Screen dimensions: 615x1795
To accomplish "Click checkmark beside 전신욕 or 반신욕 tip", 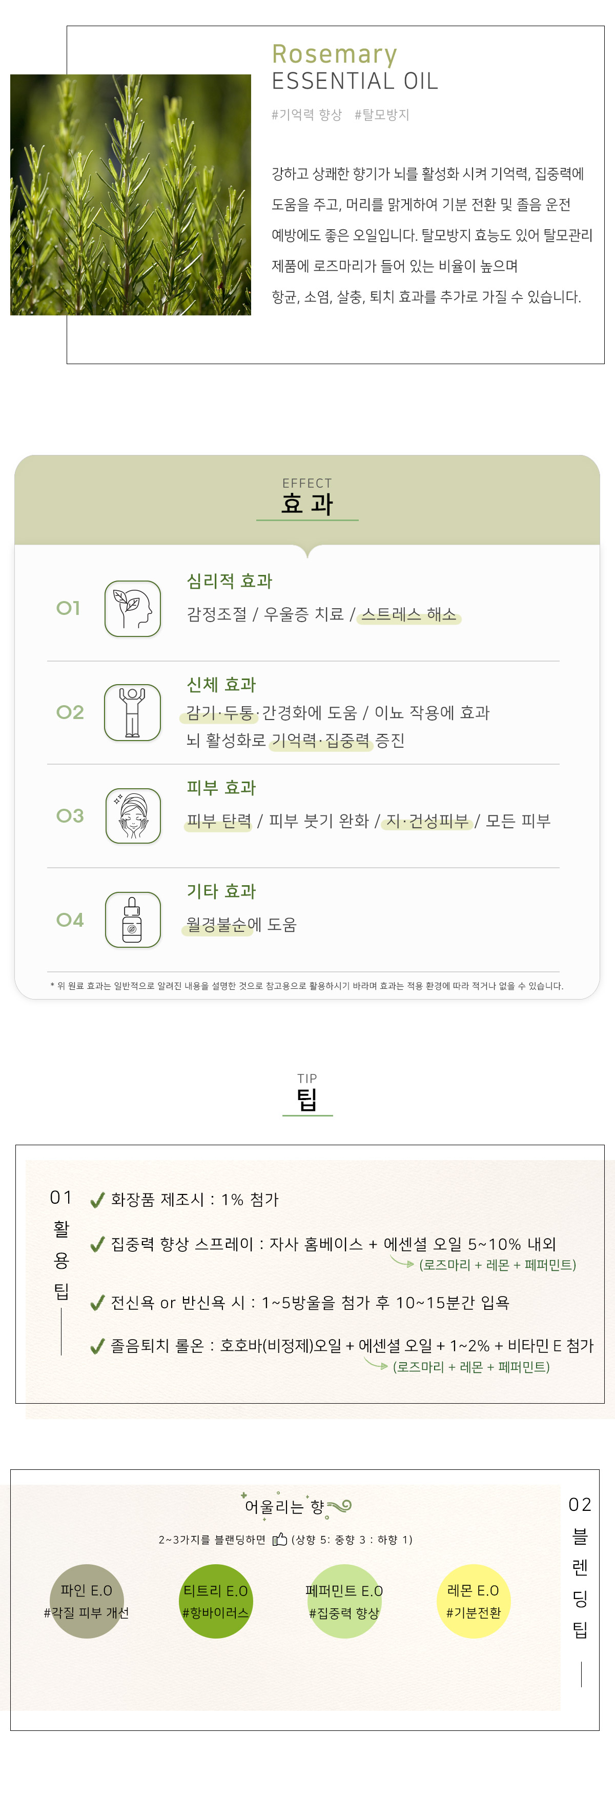I will [x=97, y=1302].
